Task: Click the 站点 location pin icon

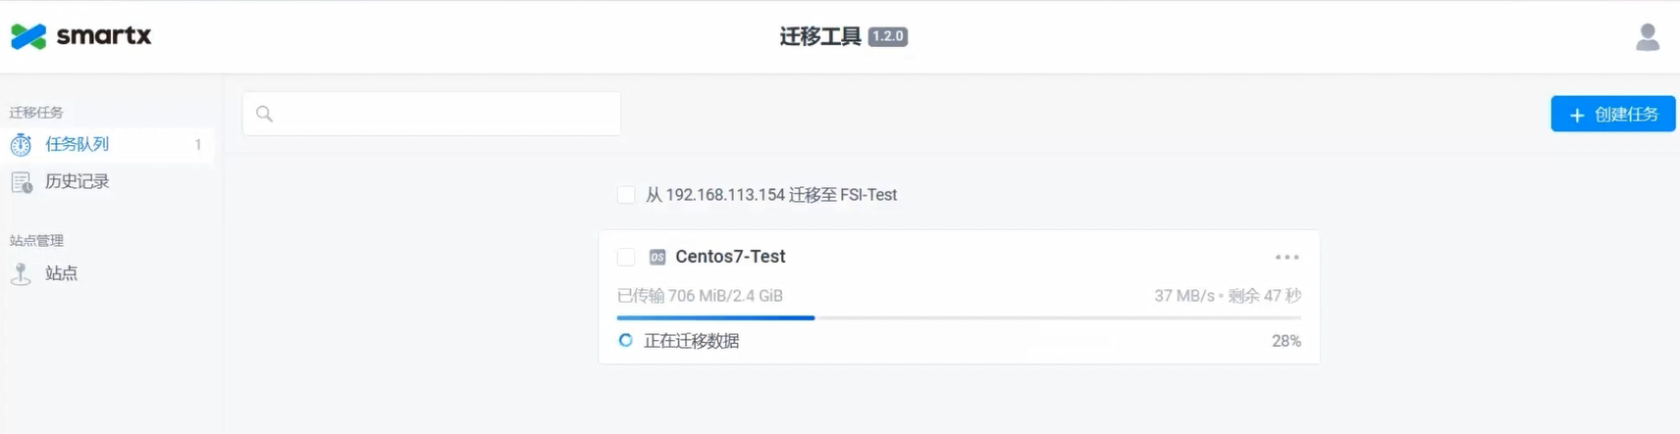Action: click(x=21, y=274)
